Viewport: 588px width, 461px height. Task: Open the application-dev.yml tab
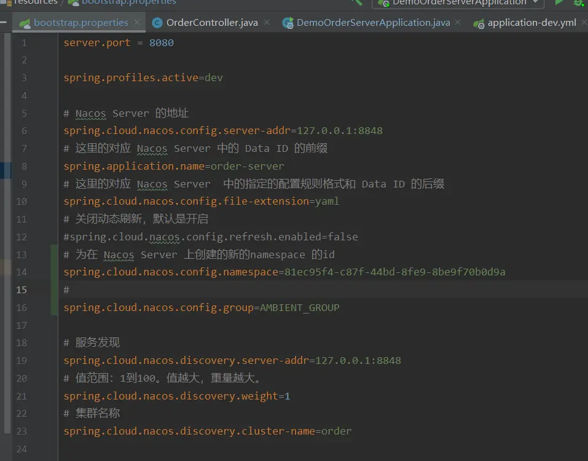tap(531, 23)
